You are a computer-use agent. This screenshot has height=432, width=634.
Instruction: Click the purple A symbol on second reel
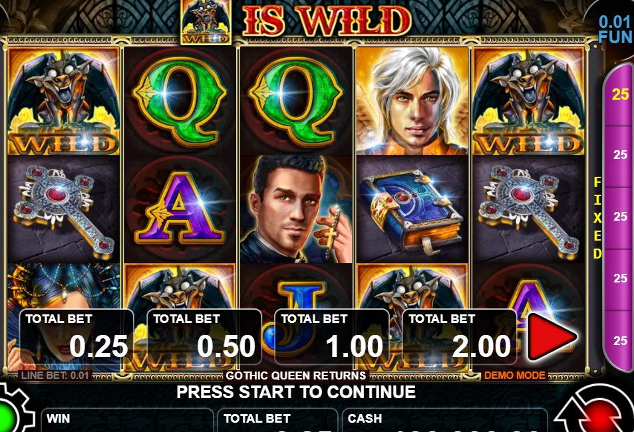(x=180, y=210)
